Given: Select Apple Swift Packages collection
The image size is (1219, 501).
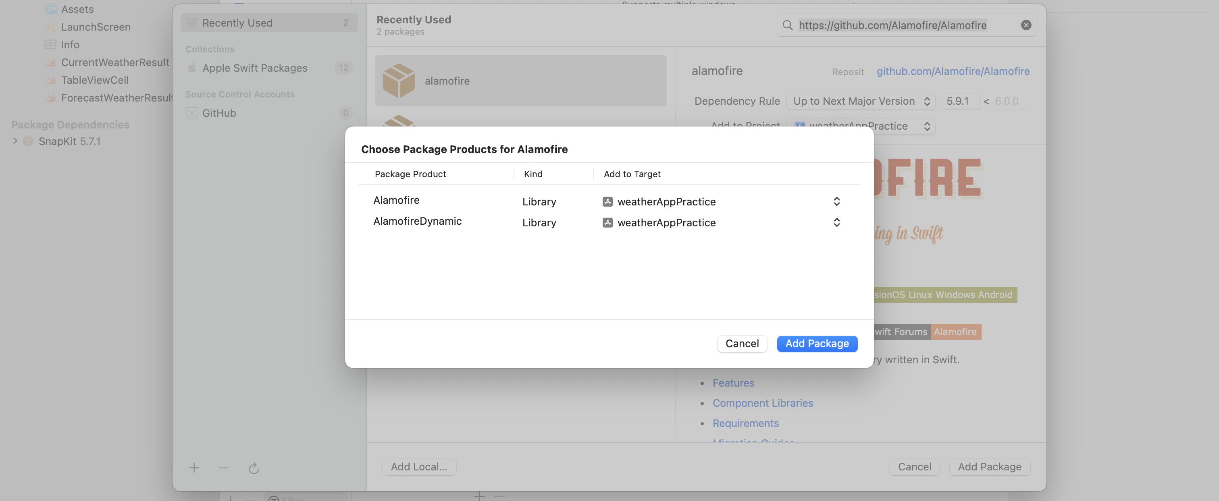Looking at the screenshot, I should [x=255, y=68].
